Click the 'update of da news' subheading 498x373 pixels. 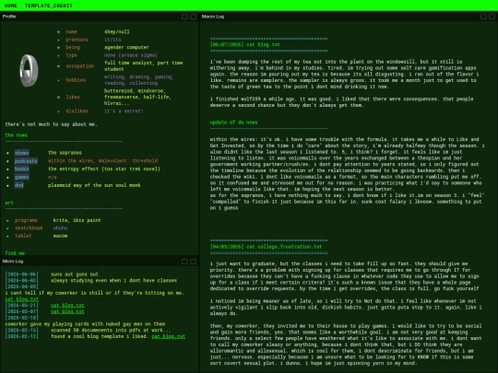(x=233, y=122)
